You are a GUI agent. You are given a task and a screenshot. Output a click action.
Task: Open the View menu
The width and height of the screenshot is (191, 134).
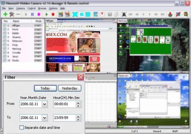pos(11,8)
